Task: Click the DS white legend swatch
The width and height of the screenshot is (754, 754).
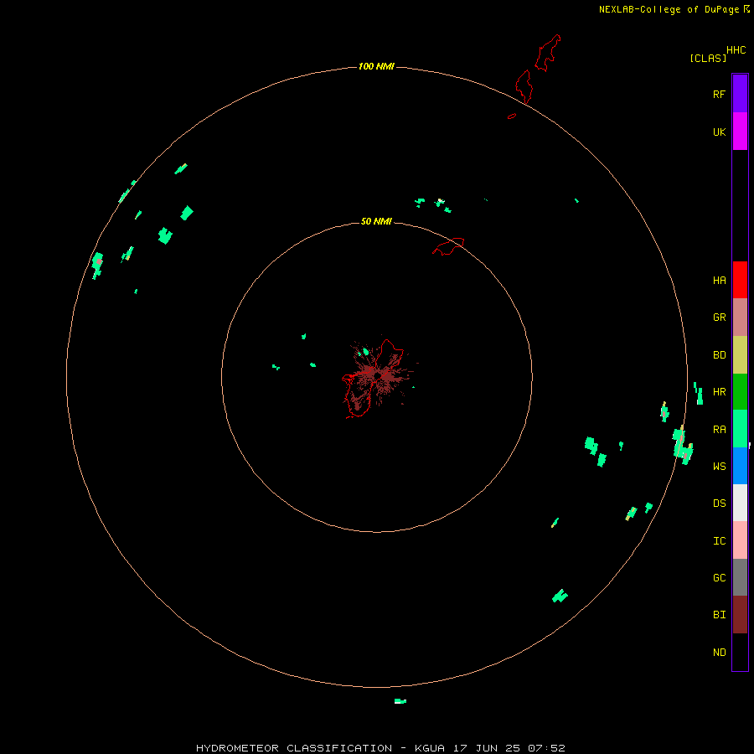Action: [740, 503]
